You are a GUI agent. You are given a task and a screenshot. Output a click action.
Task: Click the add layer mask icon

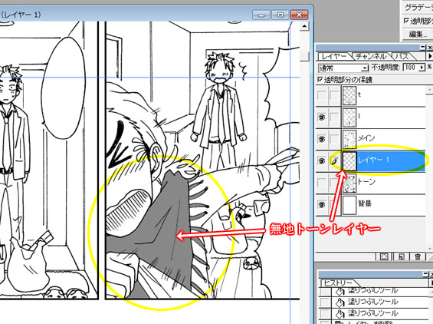click(x=385, y=256)
